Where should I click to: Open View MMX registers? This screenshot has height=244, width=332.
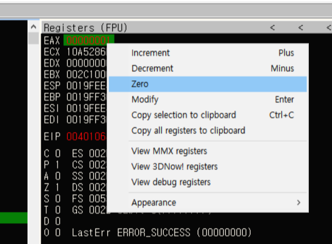(x=208, y=151)
